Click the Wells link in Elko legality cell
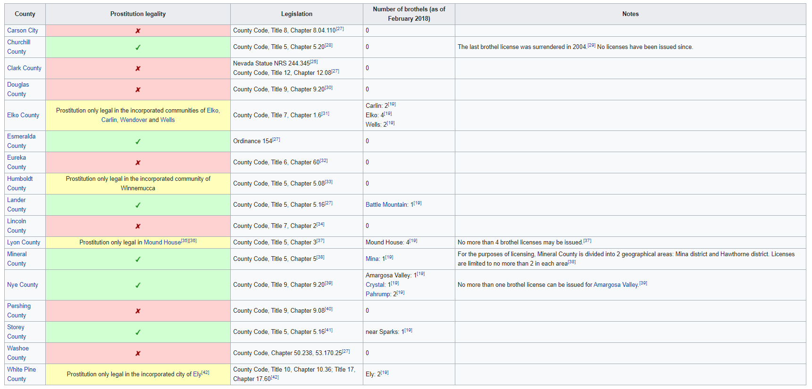The height and width of the screenshot is (389, 812). coord(167,120)
